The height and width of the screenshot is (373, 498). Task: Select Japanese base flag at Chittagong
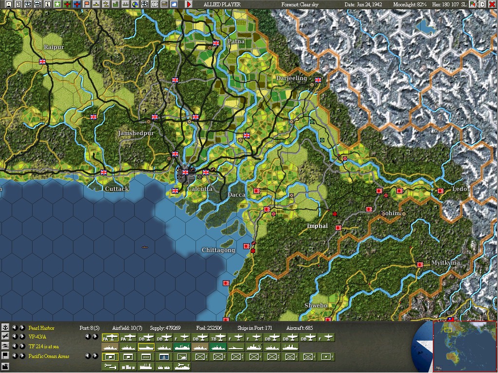[247, 246]
